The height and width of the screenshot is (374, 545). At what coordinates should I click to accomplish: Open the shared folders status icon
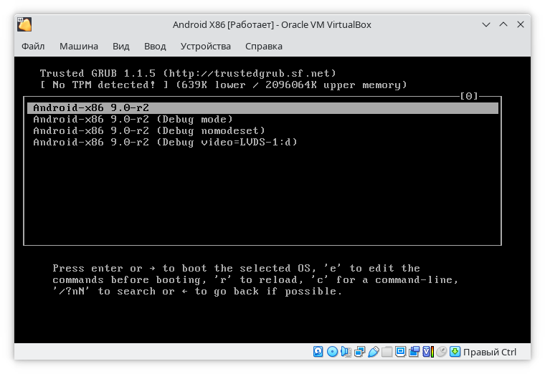(387, 352)
